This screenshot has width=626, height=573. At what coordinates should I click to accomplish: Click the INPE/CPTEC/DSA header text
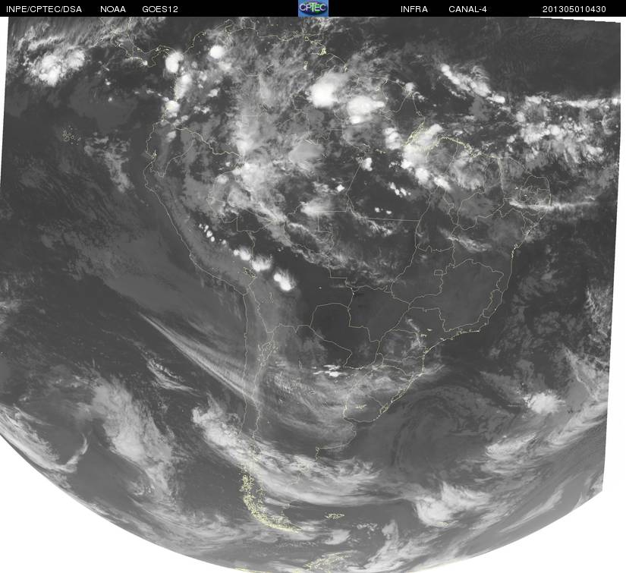pos(44,9)
